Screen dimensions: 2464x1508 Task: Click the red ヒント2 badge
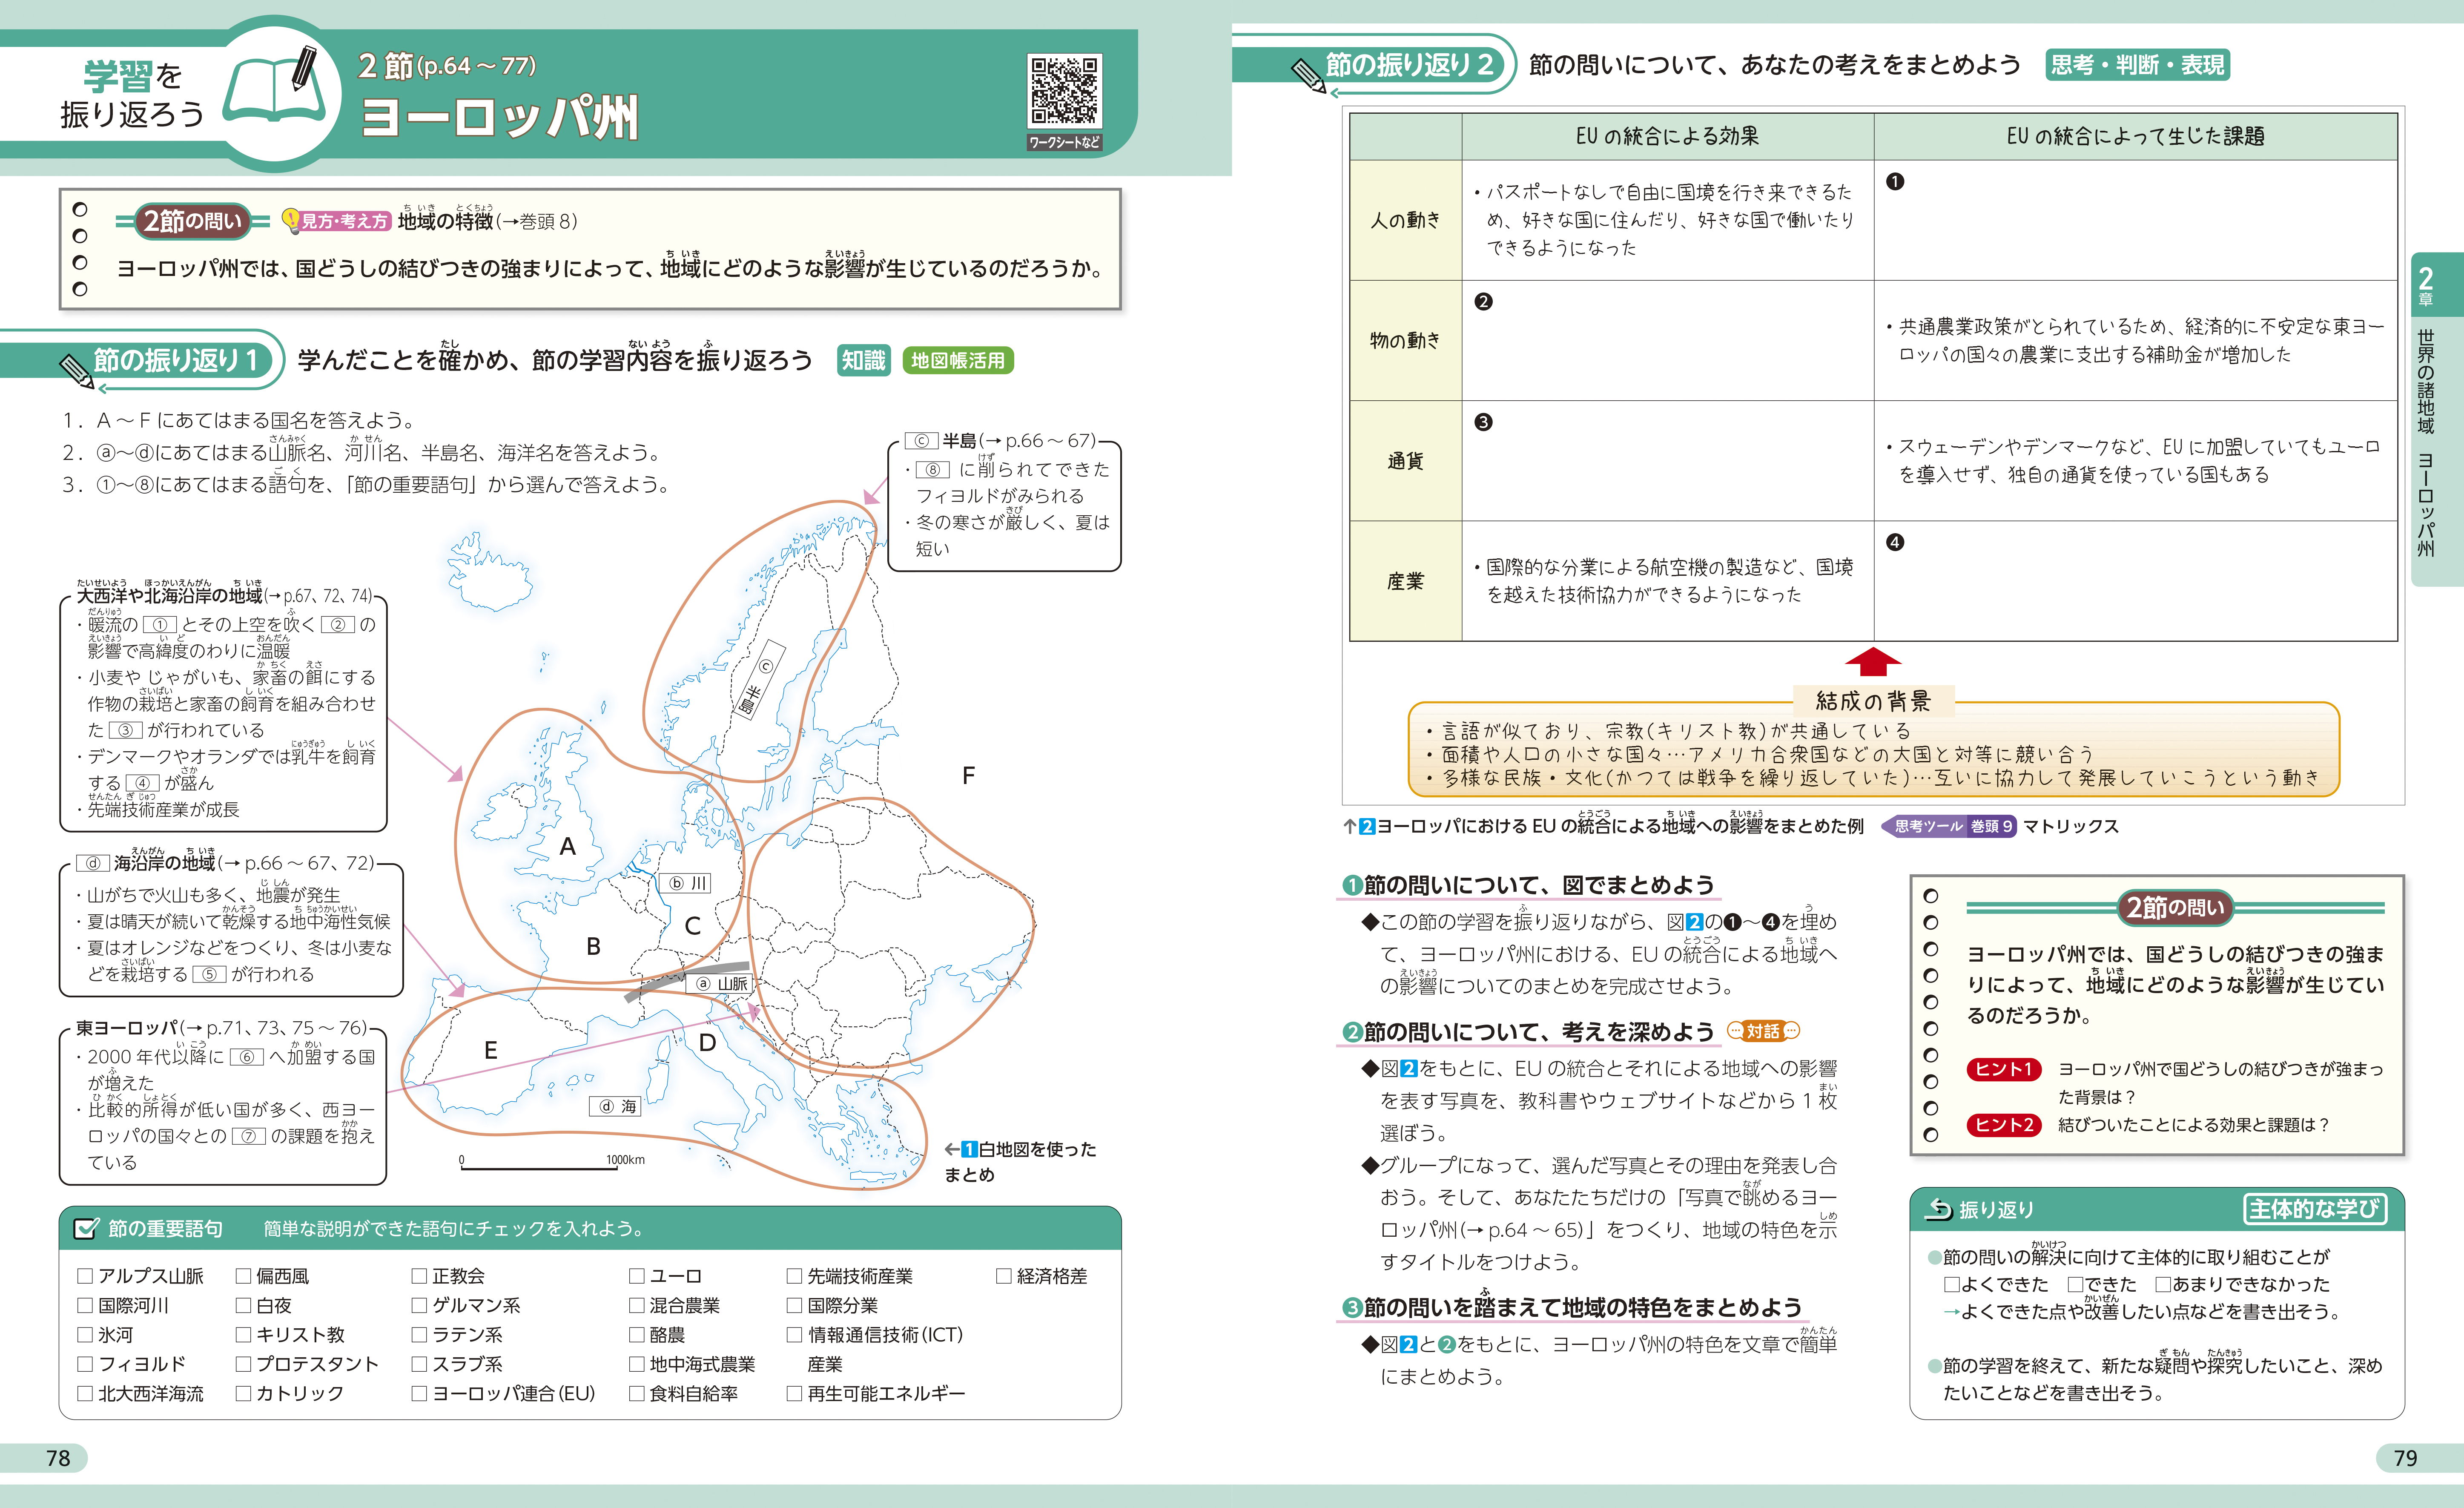[x=2004, y=1125]
